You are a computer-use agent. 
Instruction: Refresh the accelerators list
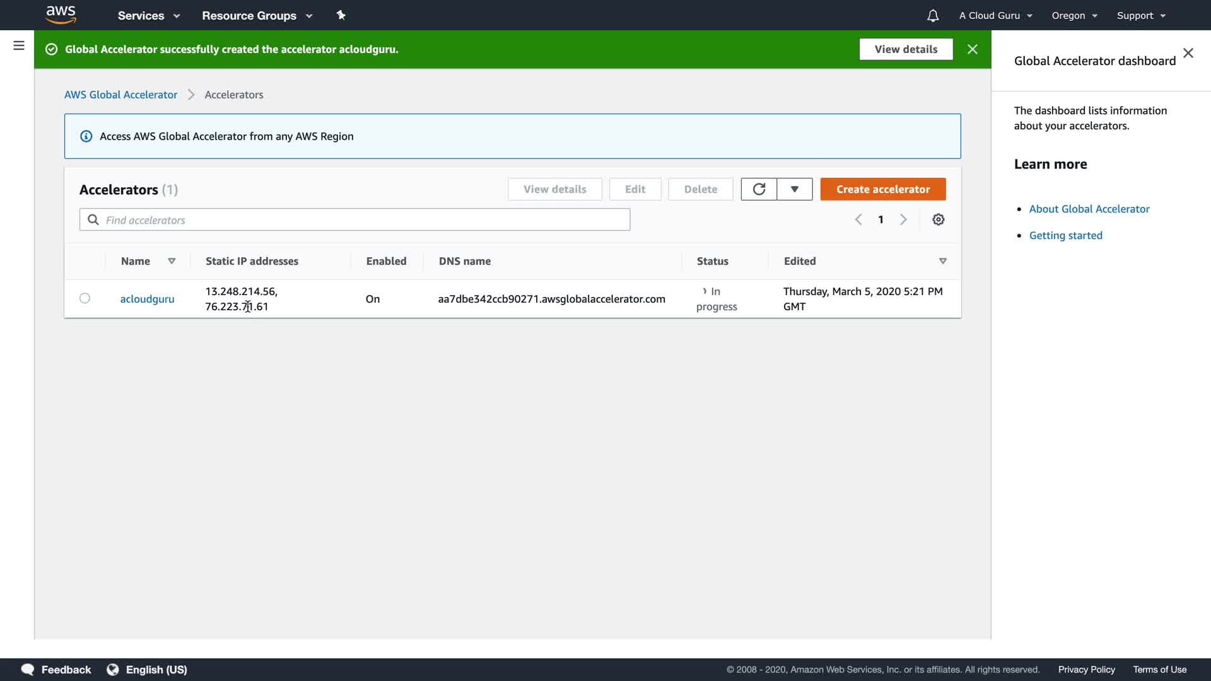(x=759, y=189)
